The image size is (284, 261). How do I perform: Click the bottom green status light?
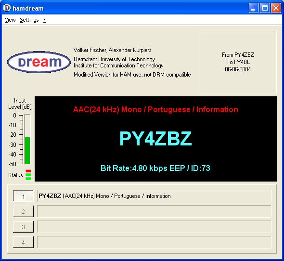[x=28, y=179]
